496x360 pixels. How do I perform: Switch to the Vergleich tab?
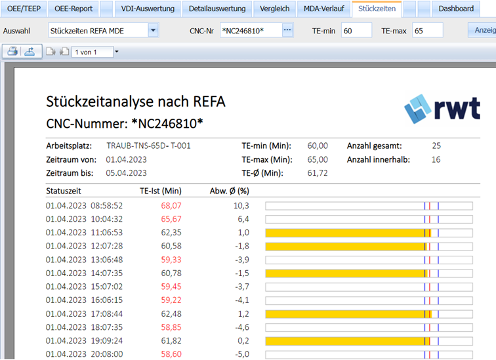tap(274, 9)
